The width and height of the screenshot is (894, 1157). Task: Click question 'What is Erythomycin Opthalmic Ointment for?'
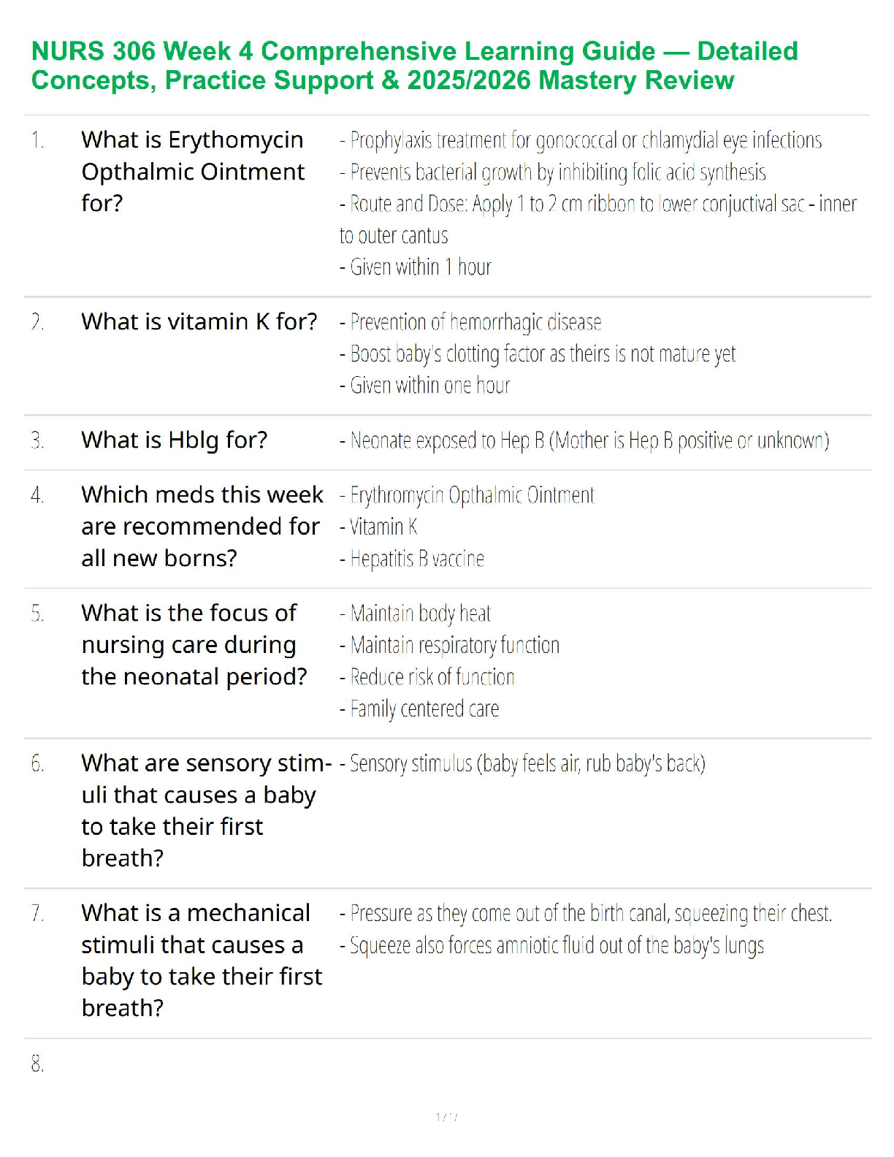coord(193,171)
